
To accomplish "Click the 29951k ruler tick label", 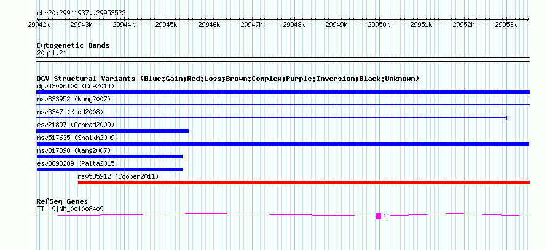I will tap(422, 25).
